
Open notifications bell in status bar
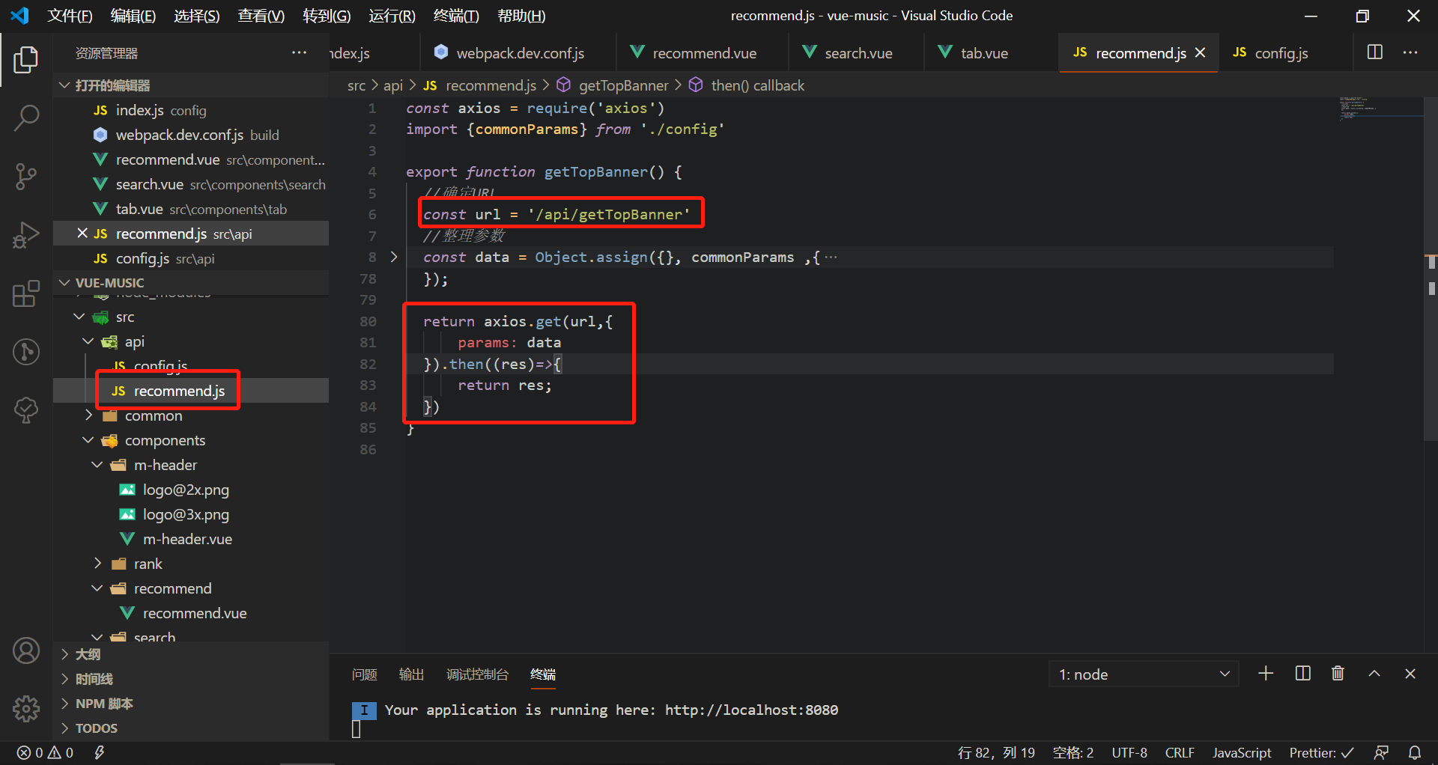pyautogui.click(x=1415, y=752)
